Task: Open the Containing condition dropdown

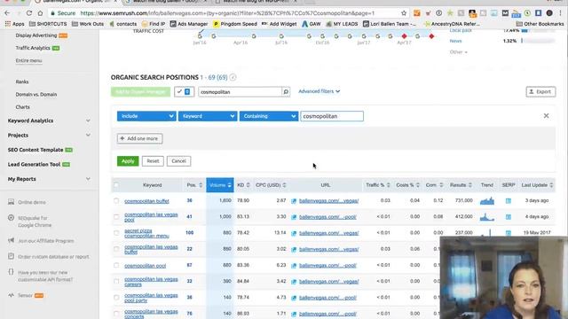Action: (269, 116)
